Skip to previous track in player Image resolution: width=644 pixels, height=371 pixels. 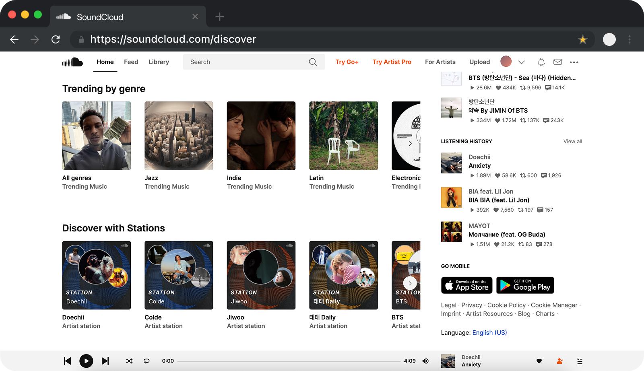pyautogui.click(x=67, y=361)
